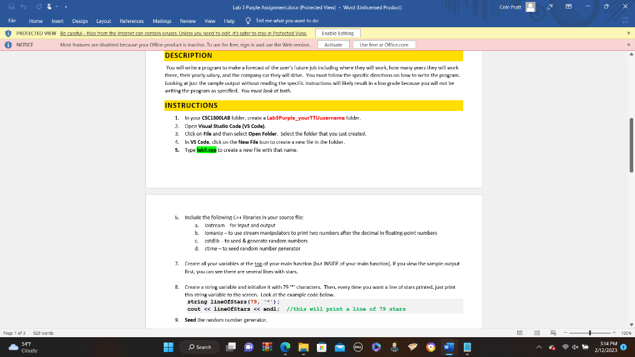635x357 pixels.
Task: Switch to Web Layout view icon
Action: pyautogui.click(x=553, y=333)
